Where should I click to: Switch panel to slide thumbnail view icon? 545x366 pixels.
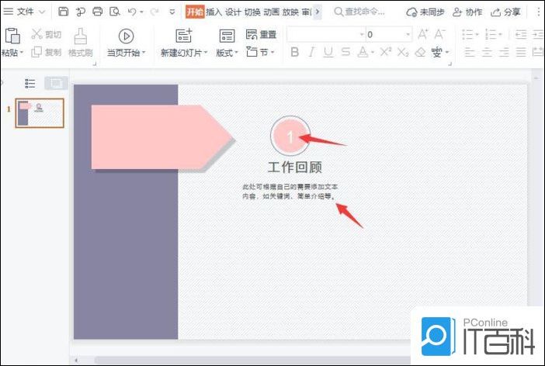(56, 83)
